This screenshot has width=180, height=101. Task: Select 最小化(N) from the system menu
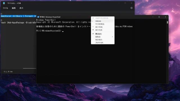103,27
